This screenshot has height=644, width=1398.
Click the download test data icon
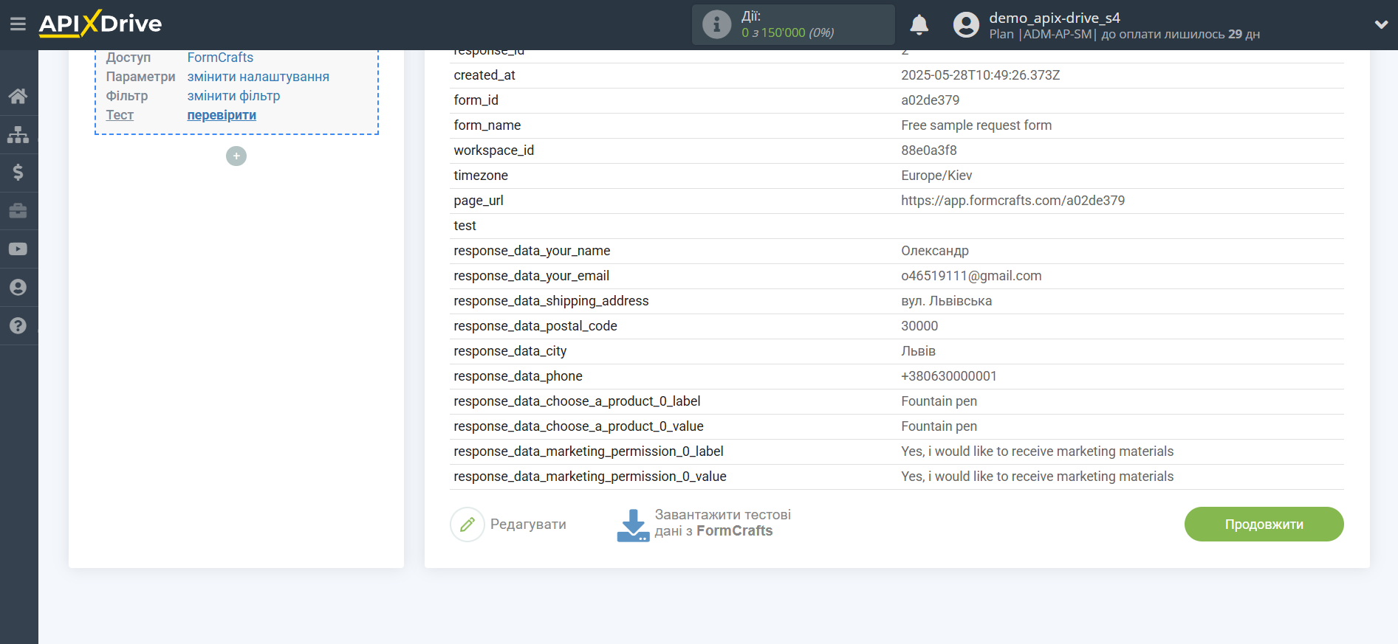pyautogui.click(x=633, y=525)
